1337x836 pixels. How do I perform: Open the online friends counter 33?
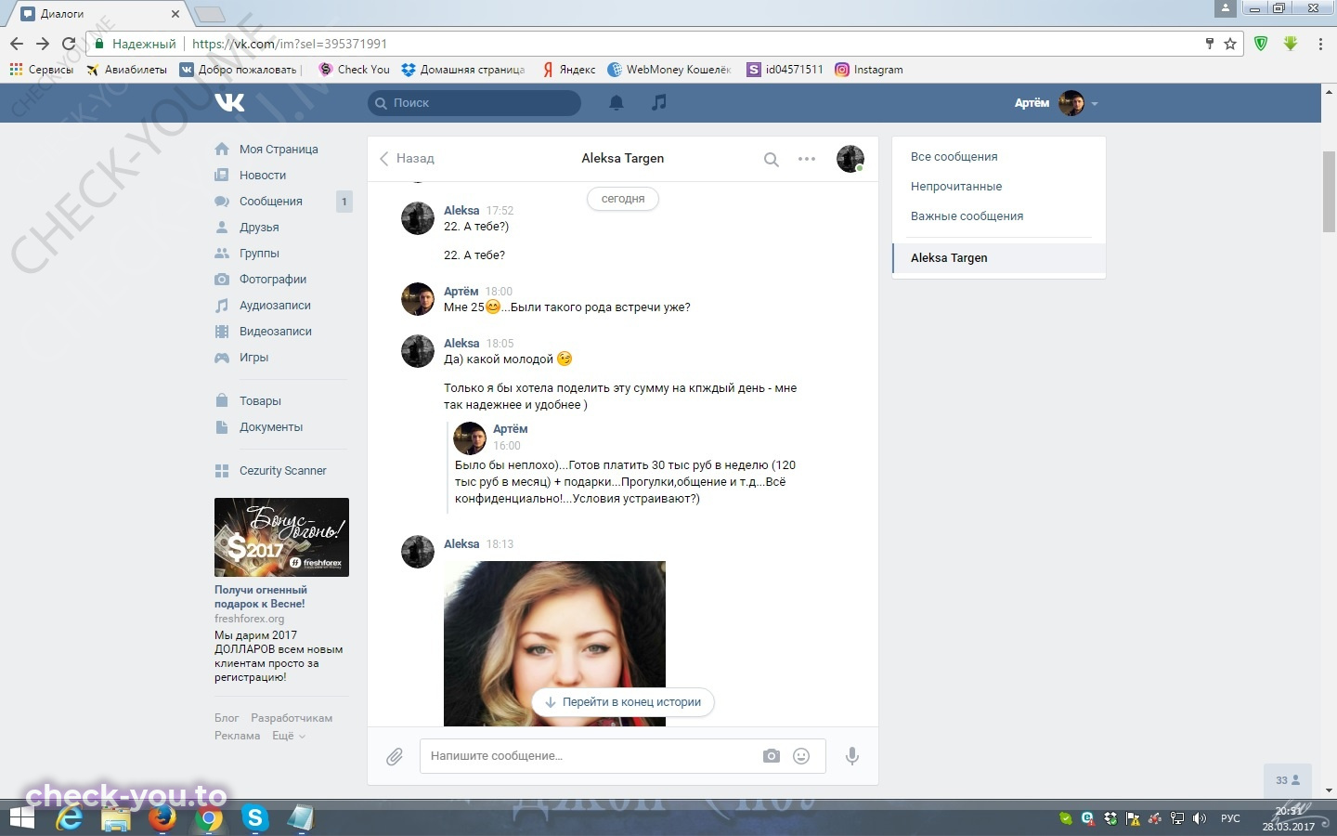pyautogui.click(x=1287, y=780)
